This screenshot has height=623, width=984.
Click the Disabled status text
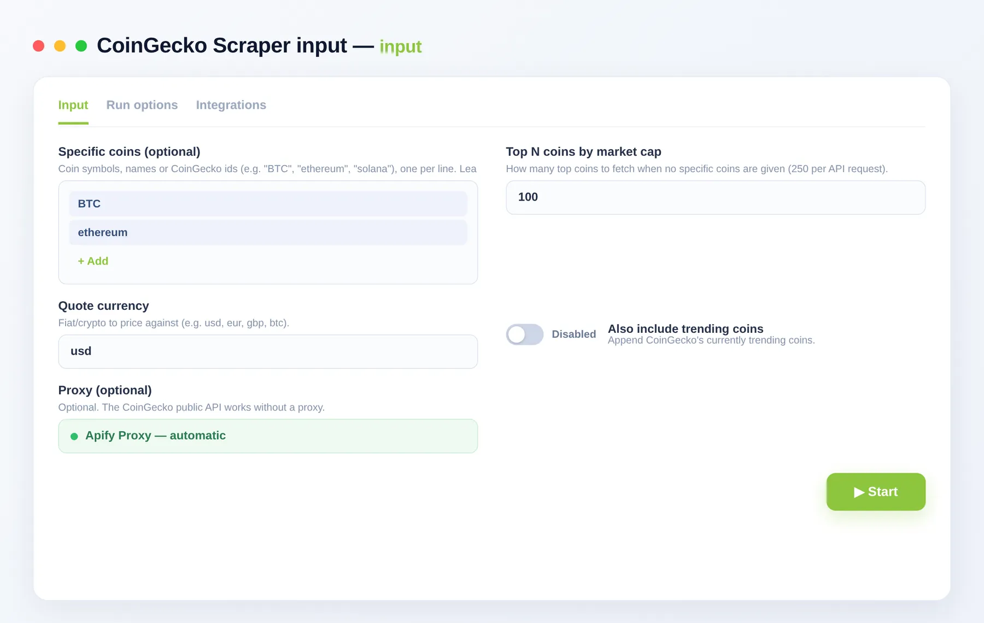(574, 334)
